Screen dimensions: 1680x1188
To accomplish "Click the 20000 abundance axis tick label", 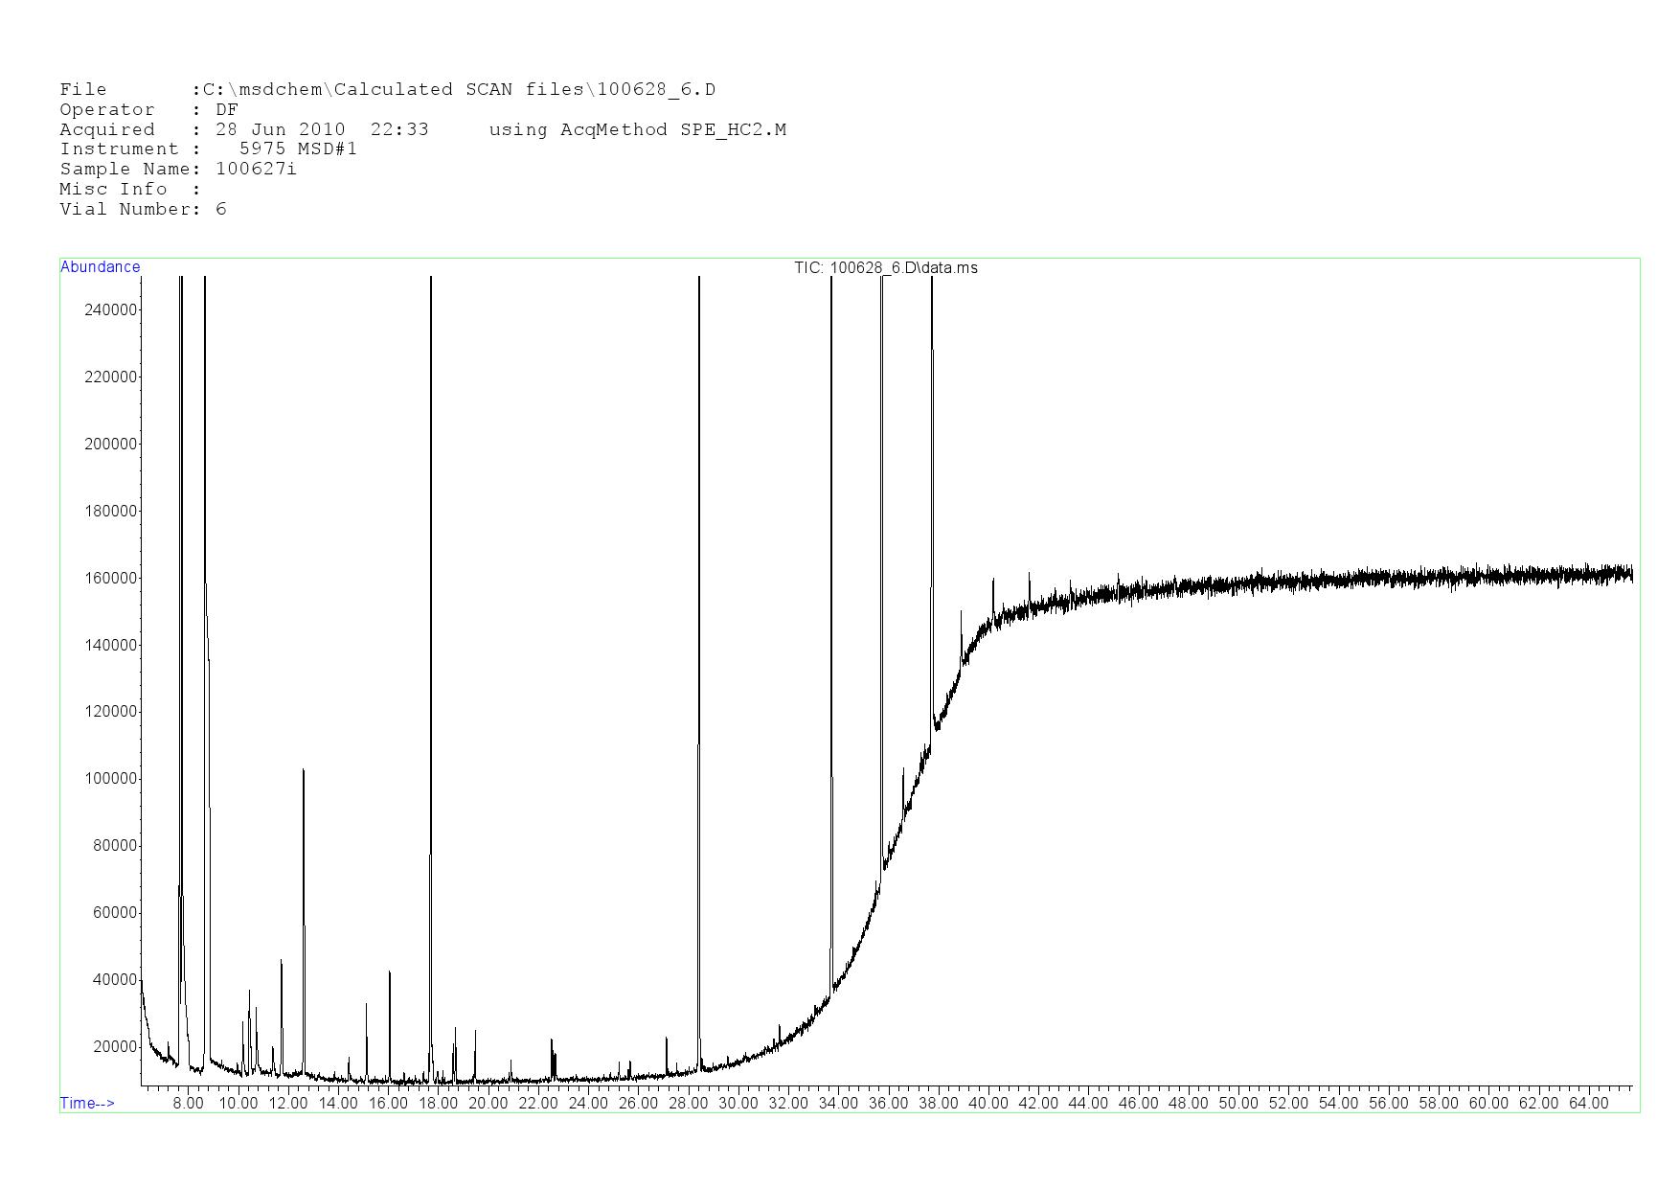I will pos(115,1046).
